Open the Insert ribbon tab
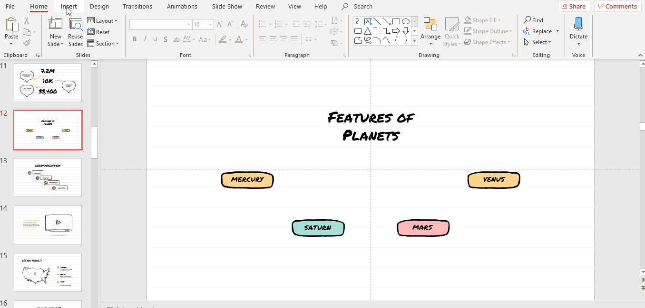This screenshot has height=308, width=645. pyautogui.click(x=68, y=7)
